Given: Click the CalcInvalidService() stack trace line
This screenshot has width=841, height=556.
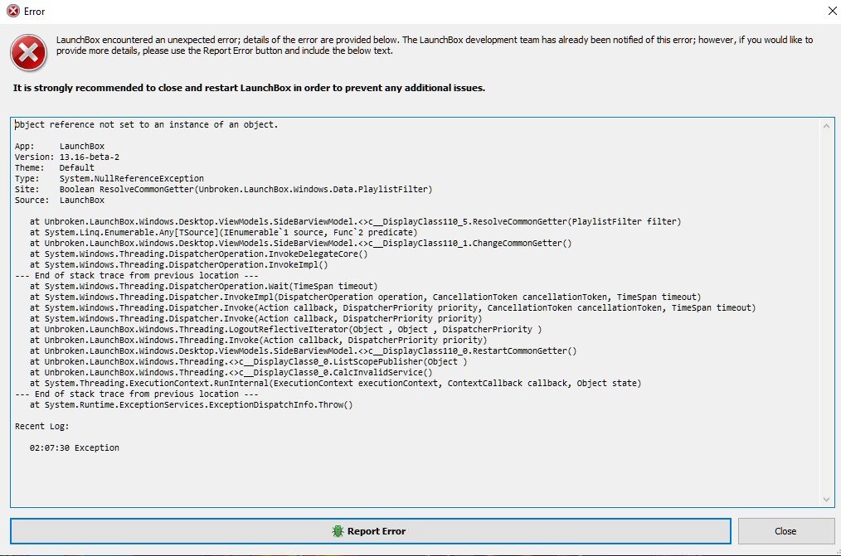Looking at the screenshot, I should pos(231,372).
